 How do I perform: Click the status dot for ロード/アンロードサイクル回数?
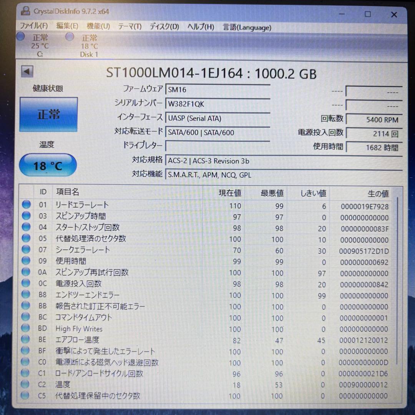point(25,373)
